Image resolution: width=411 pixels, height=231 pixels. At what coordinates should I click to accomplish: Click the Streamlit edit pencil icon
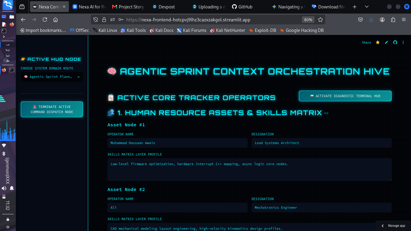pyautogui.click(x=387, y=42)
